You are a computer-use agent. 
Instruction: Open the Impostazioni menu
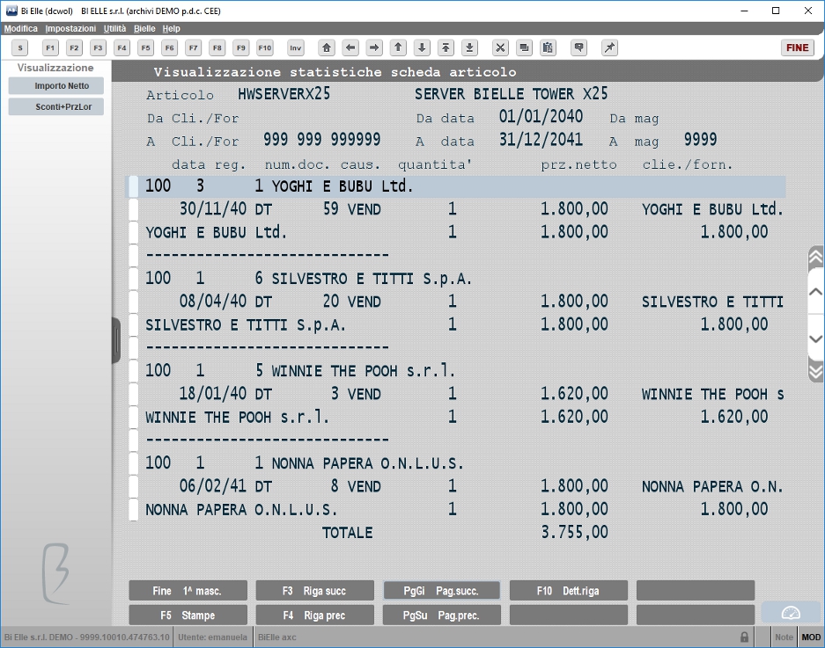tap(70, 28)
